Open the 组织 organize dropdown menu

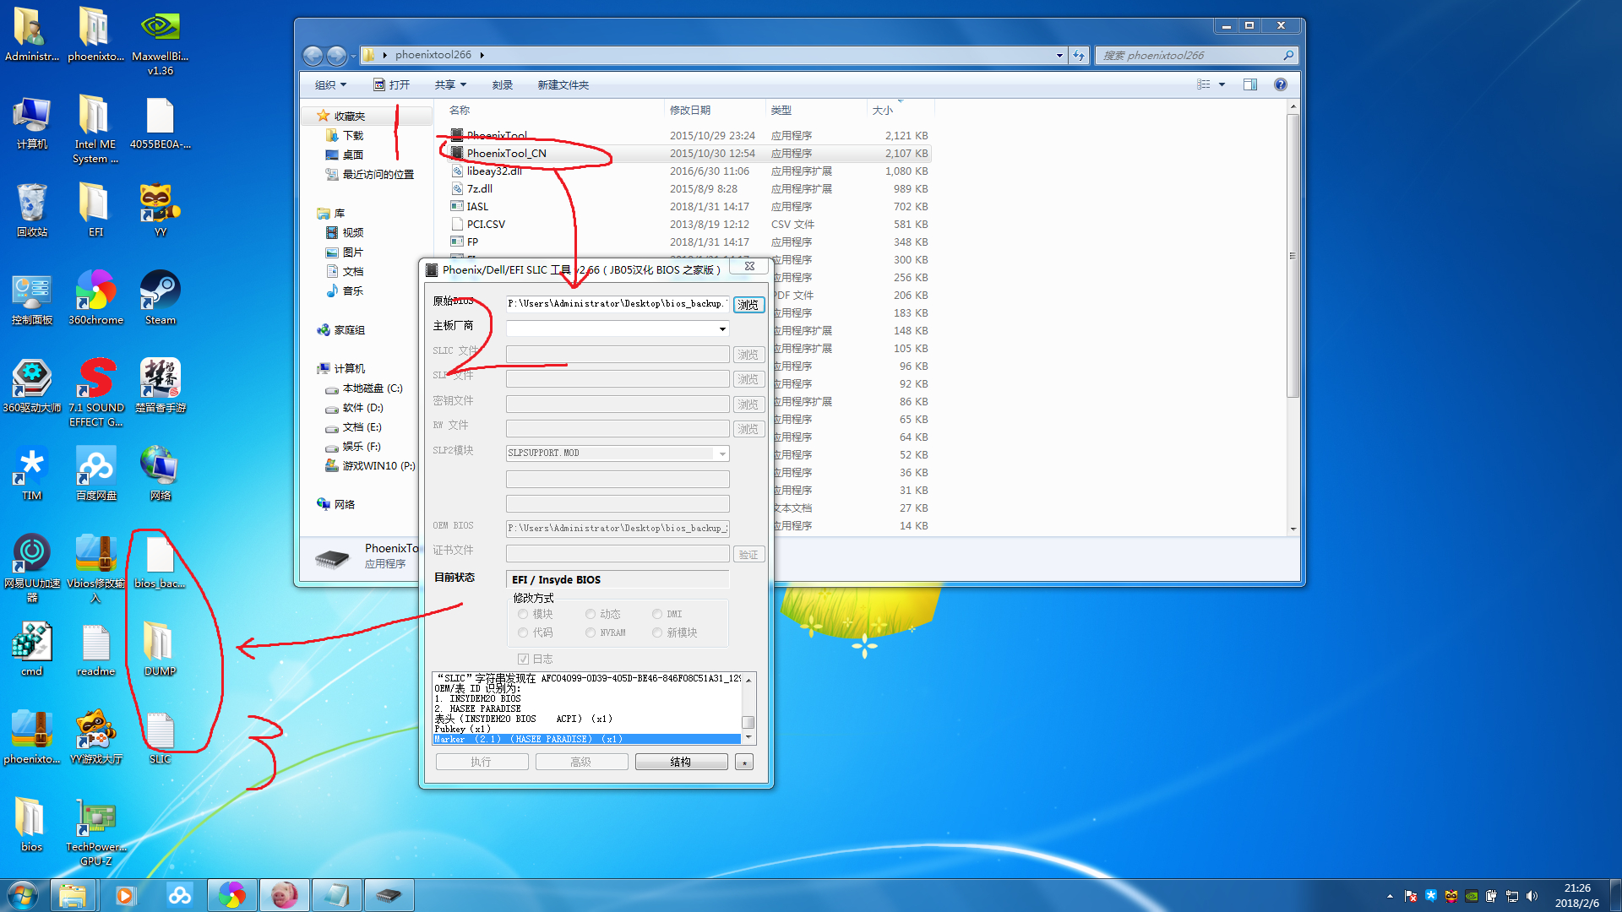click(x=330, y=84)
